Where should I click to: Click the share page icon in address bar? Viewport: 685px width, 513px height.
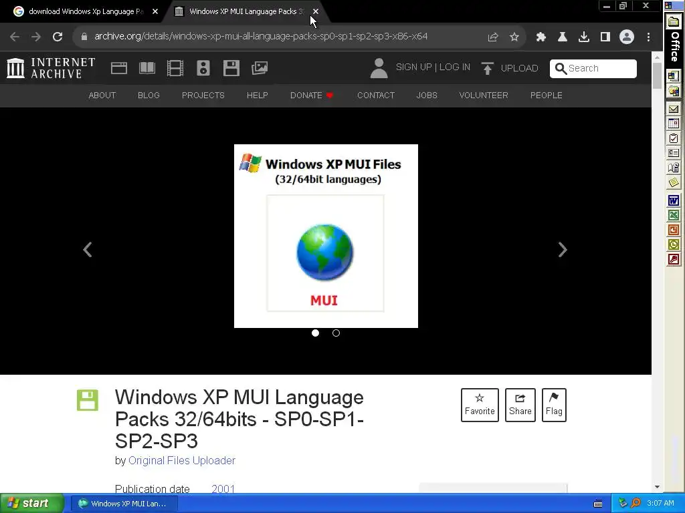[493, 37]
